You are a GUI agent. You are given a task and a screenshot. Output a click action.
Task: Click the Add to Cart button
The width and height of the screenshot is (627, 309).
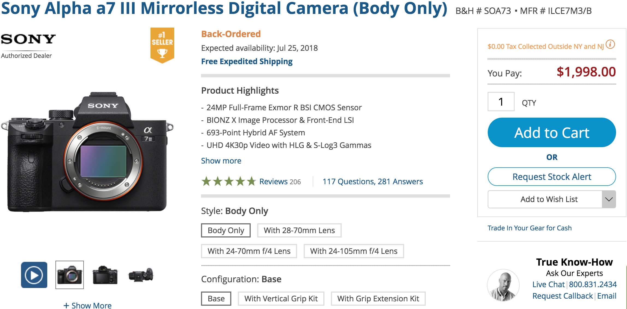(x=552, y=133)
